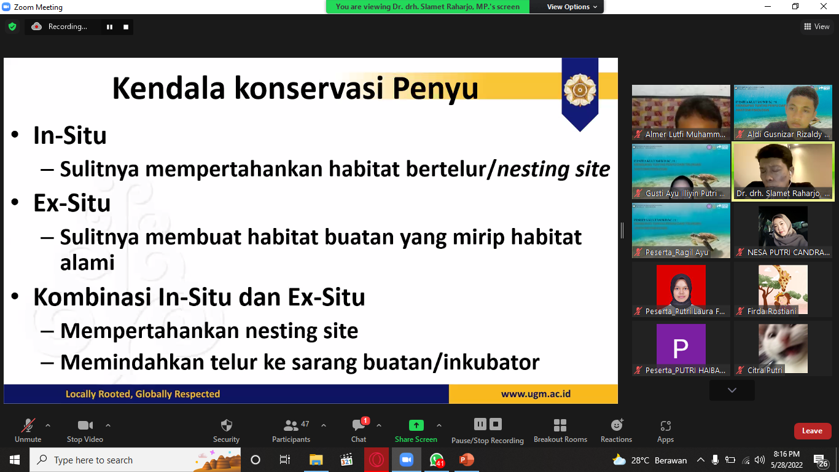The width and height of the screenshot is (839, 472).
Task: Expand the audio options arrow next to Unmute
Action: [48, 425]
